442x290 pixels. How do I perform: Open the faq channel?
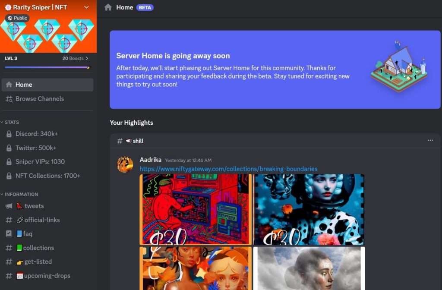(47, 233)
